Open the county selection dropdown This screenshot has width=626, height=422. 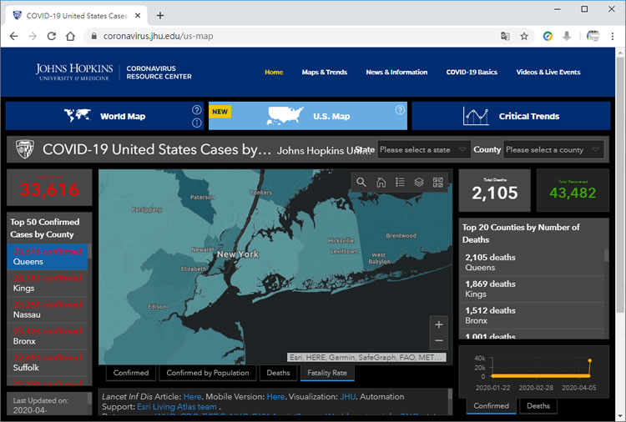pos(553,149)
